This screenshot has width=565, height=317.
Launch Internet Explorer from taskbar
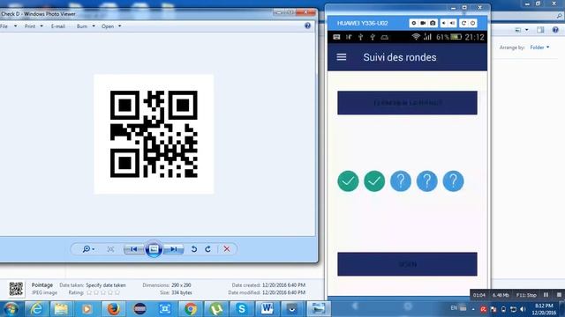coord(36,309)
